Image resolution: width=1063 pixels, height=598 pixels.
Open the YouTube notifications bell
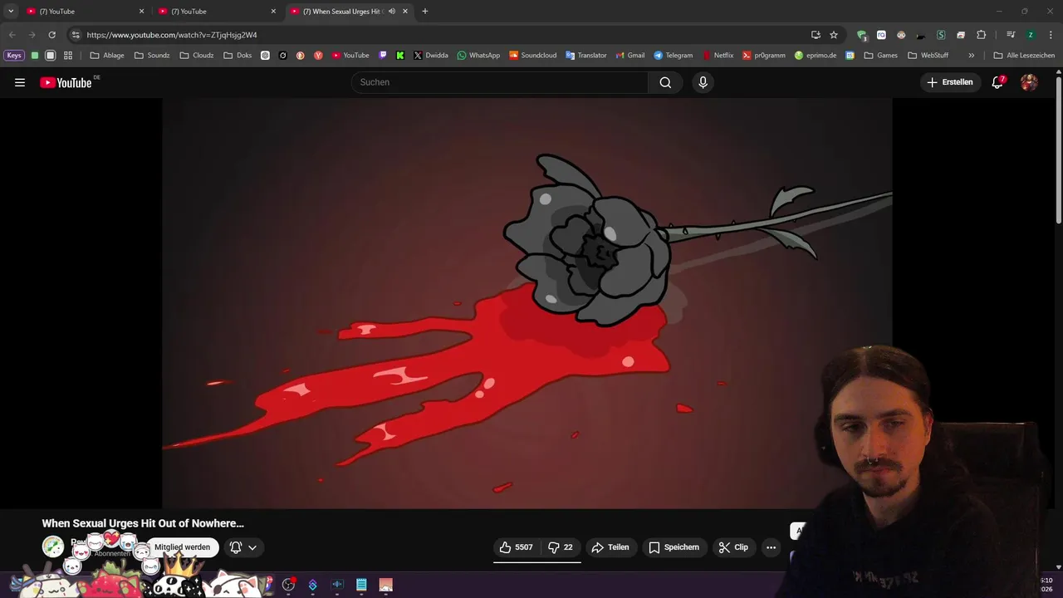998,82
